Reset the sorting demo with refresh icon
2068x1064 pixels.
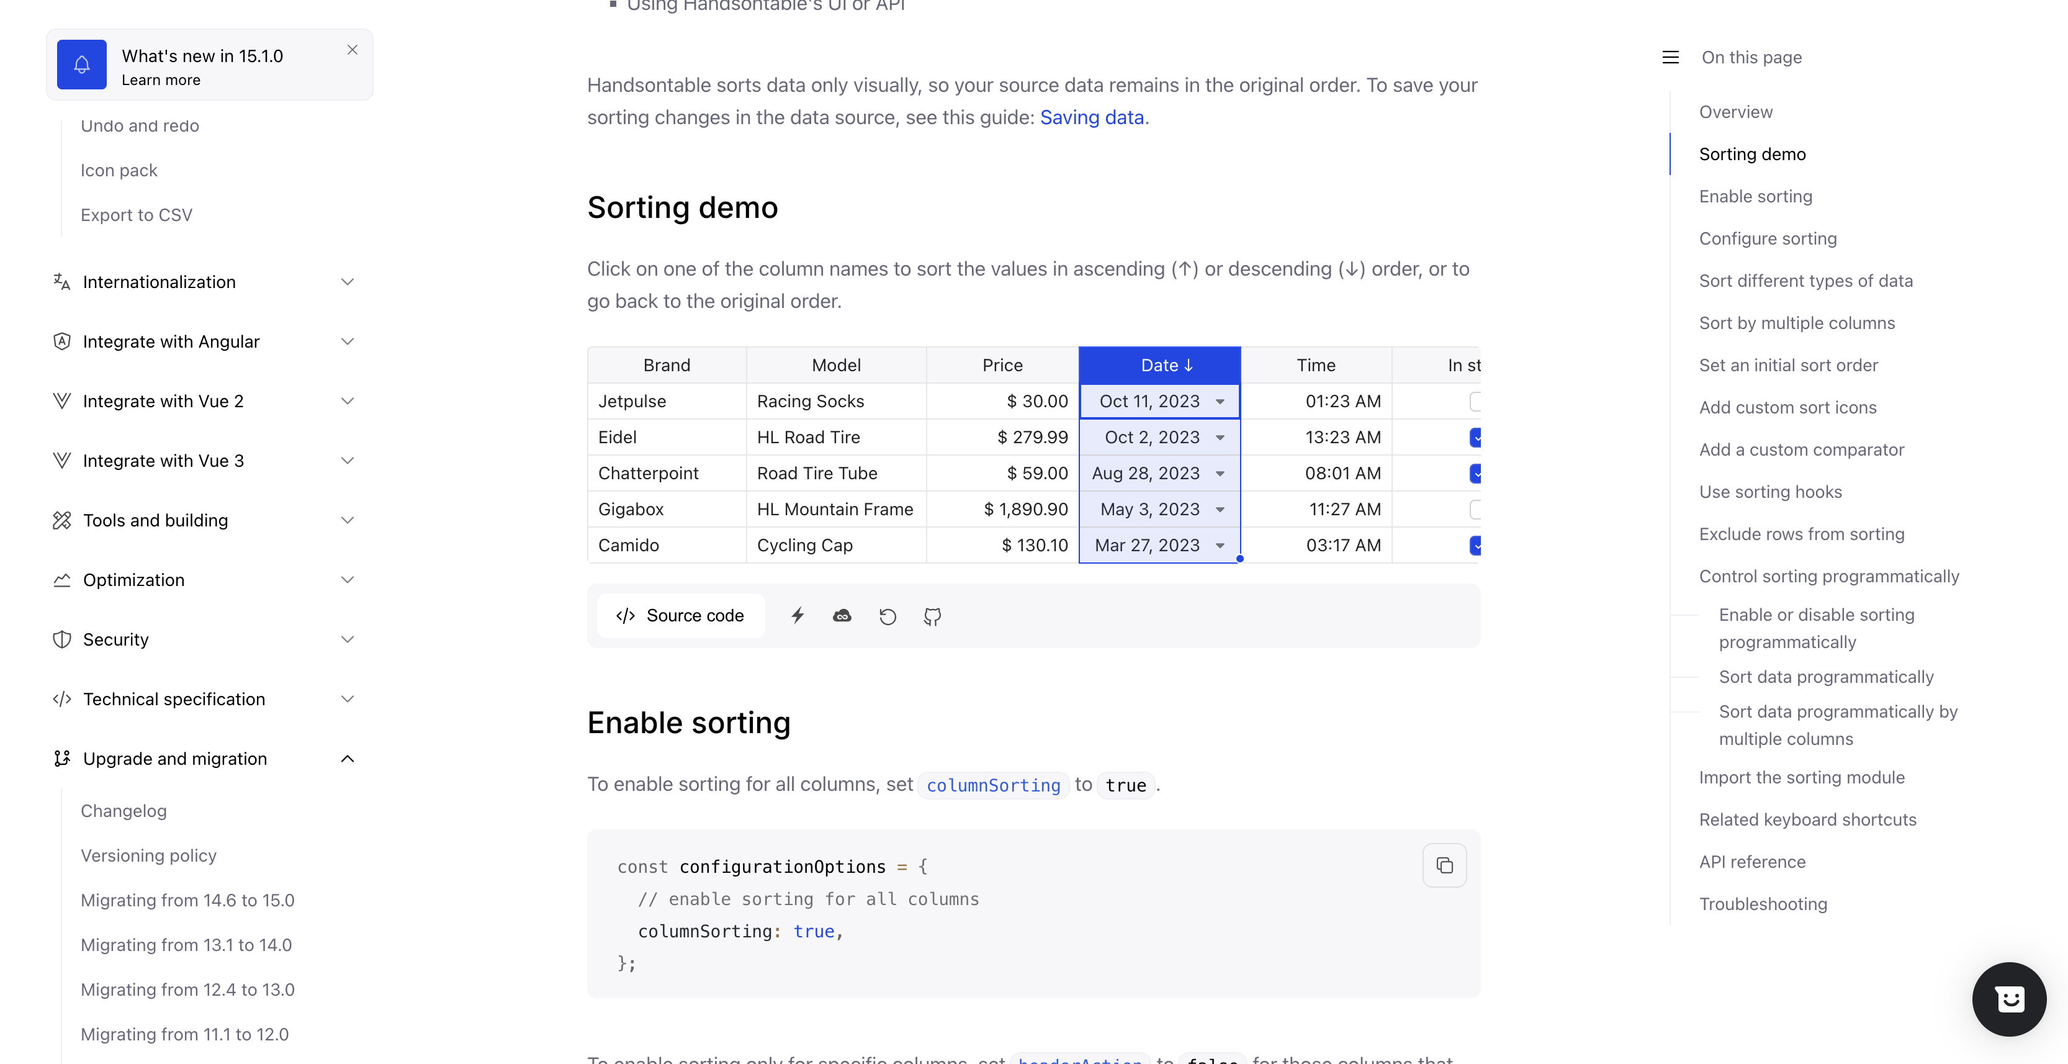click(x=887, y=616)
